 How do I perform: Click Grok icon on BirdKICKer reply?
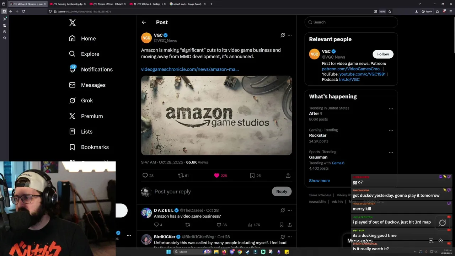(283, 237)
